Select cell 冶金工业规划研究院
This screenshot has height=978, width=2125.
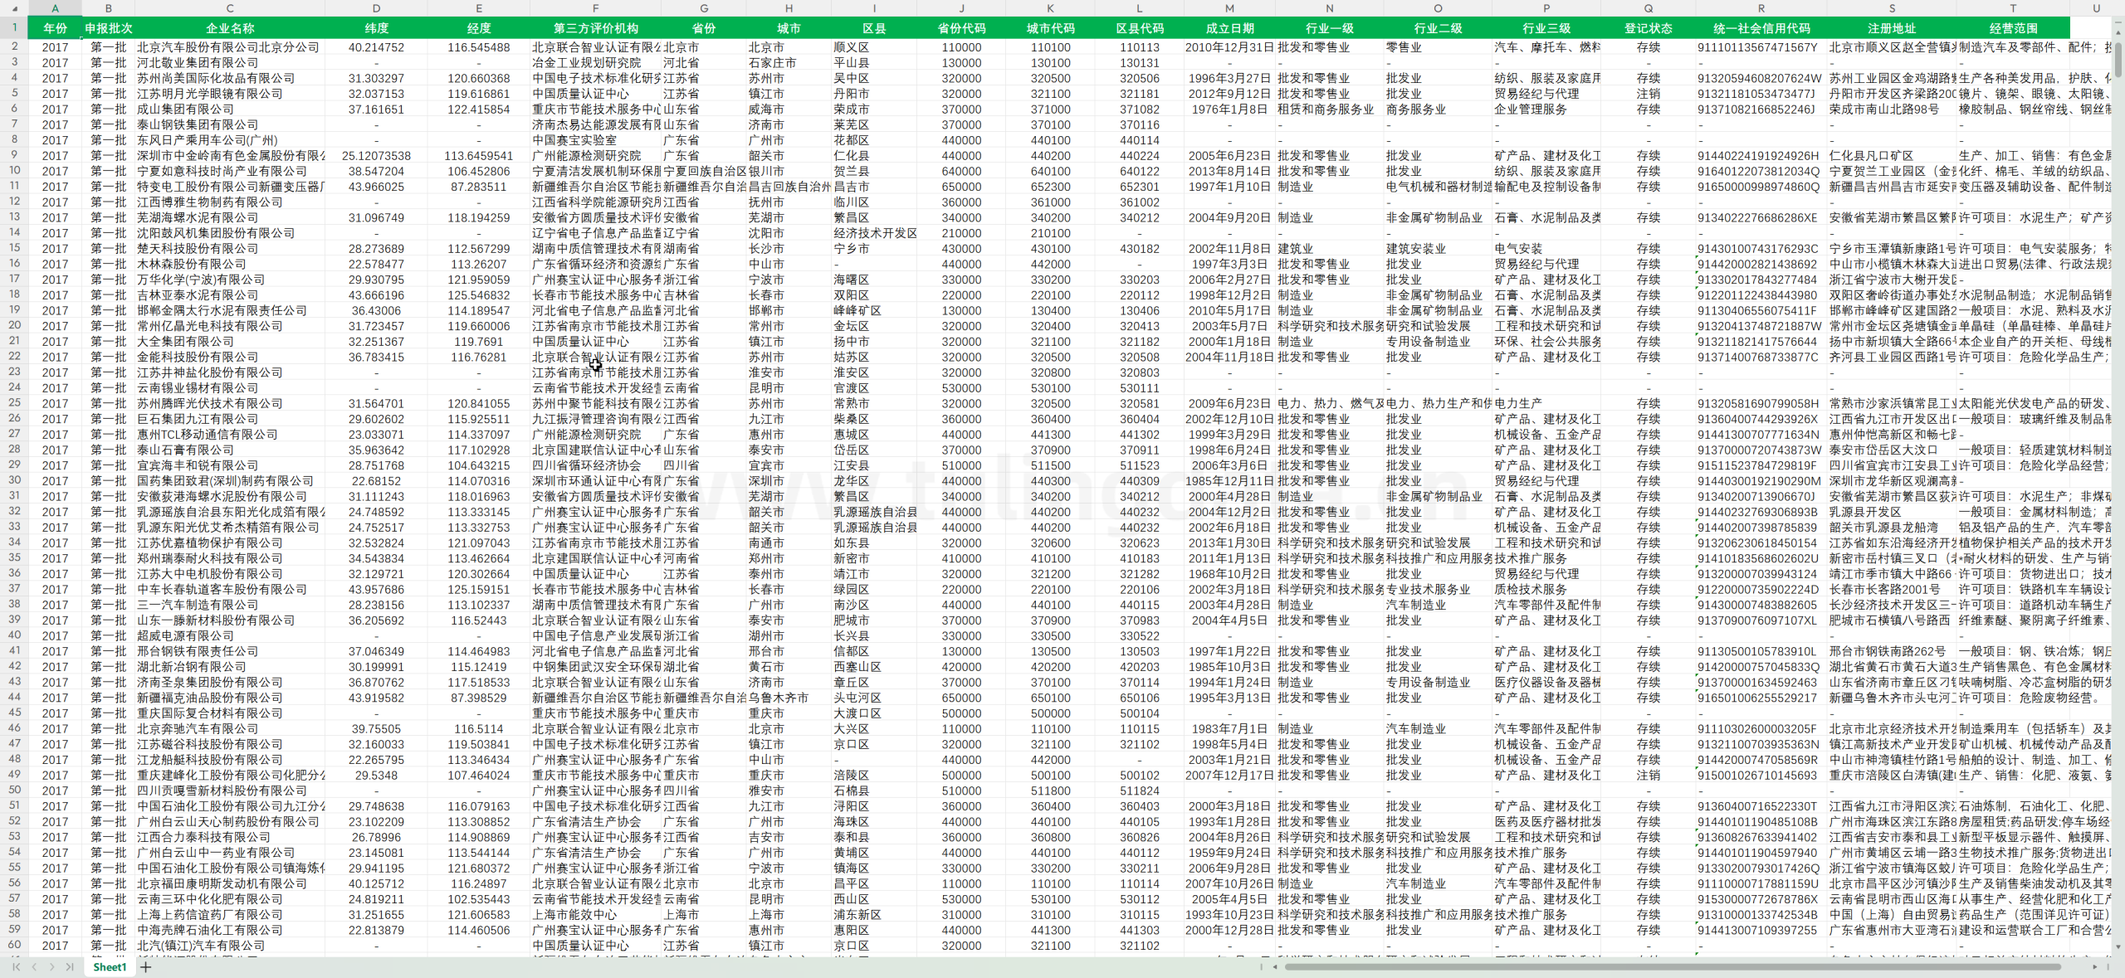(595, 63)
